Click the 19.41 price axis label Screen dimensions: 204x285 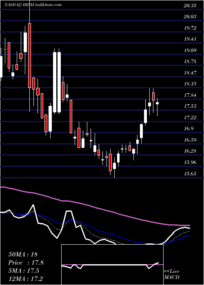pyautogui.click(x=190, y=39)
